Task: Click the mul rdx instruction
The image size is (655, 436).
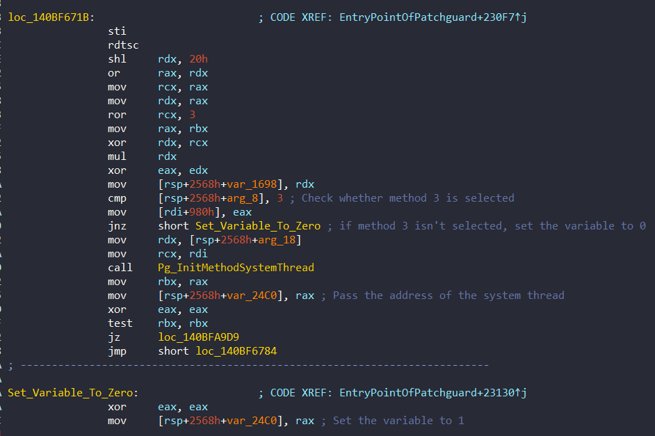Action: point(142,156)
